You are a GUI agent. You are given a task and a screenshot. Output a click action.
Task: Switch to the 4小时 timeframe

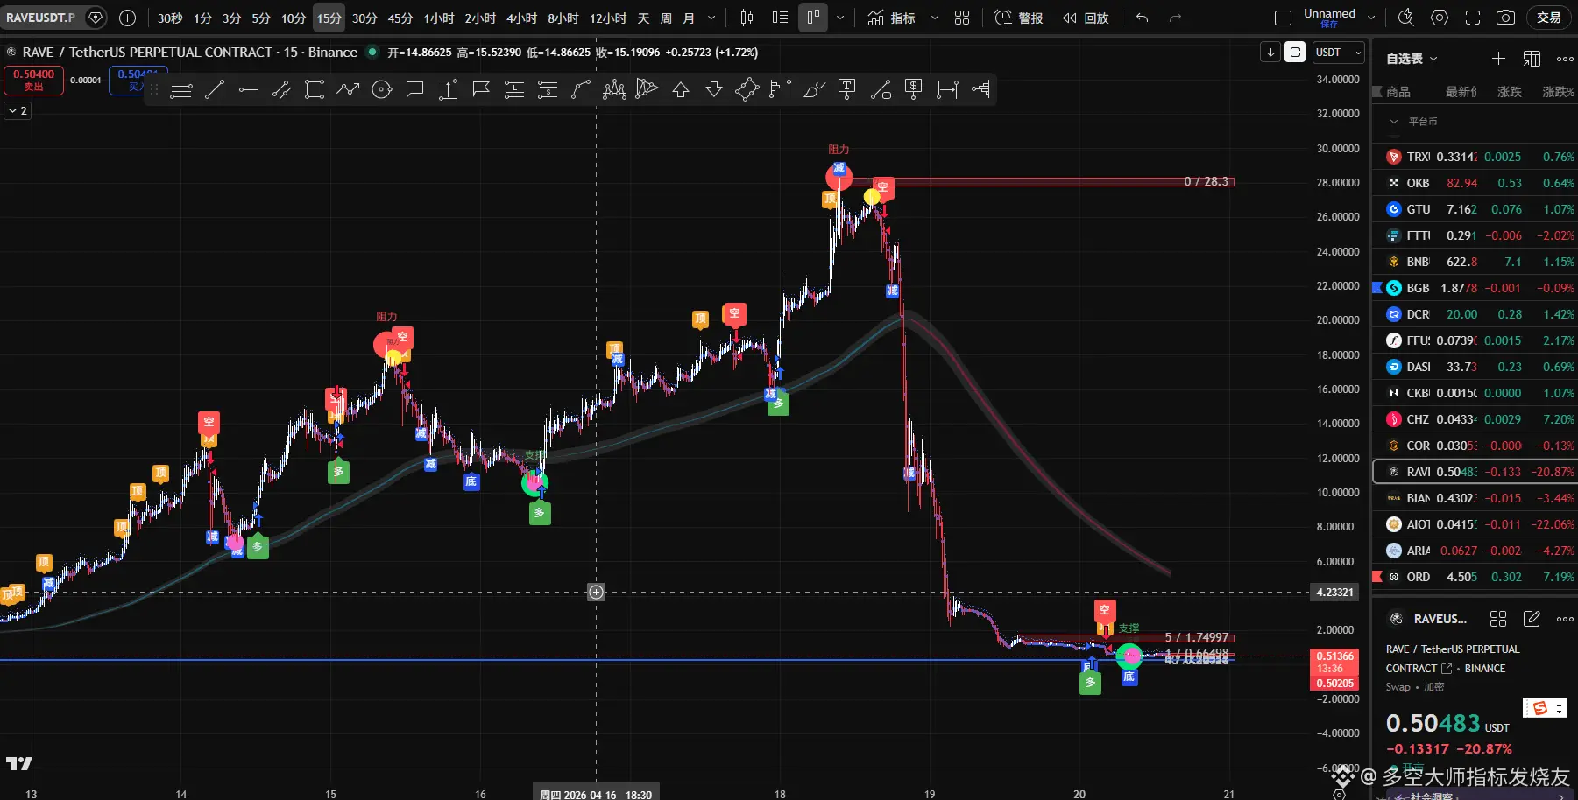point(522,18)
